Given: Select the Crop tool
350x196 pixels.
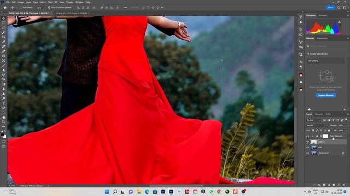Looking at the screenshot, I should (4, 37).
